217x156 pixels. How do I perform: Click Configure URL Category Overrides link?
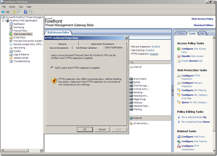click(194, 97)
